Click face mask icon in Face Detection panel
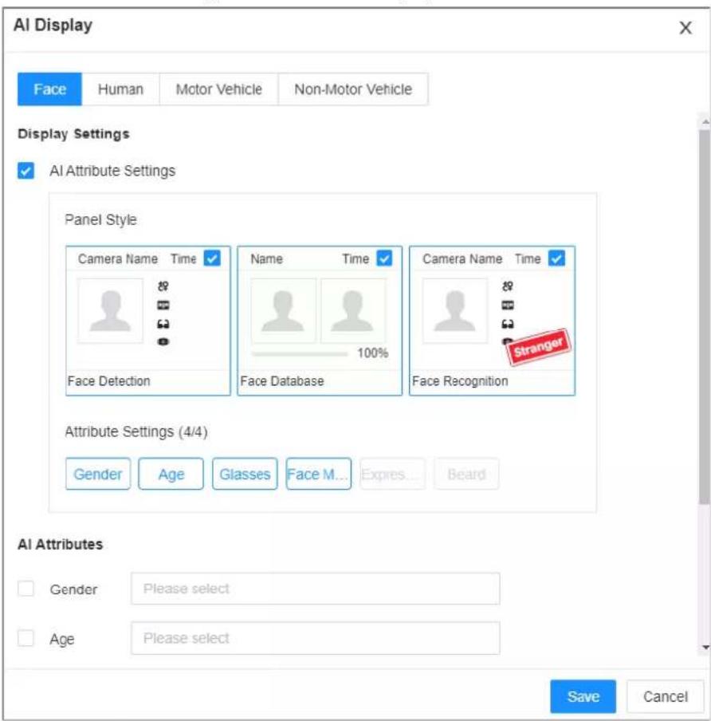This screenshot has width=711, height=721. pos(163,341)
